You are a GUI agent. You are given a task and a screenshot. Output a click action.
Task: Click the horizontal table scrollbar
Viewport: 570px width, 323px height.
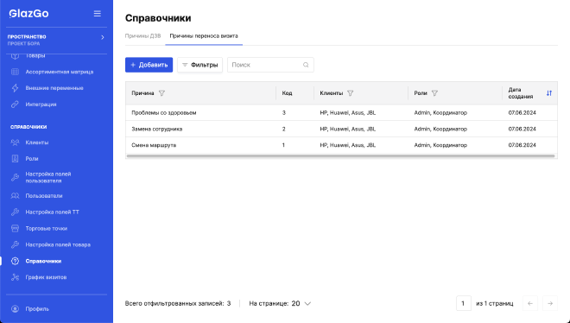(x=340, y=155)
